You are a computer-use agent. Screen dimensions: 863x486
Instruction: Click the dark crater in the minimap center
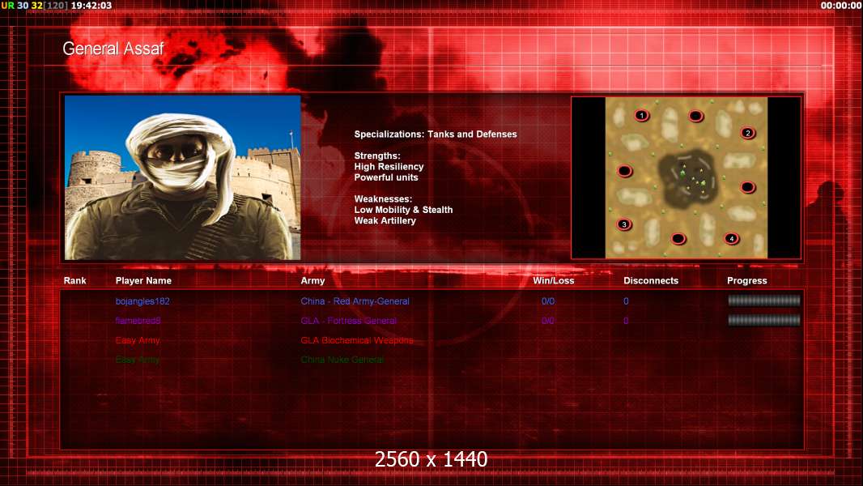coord(687,175)
